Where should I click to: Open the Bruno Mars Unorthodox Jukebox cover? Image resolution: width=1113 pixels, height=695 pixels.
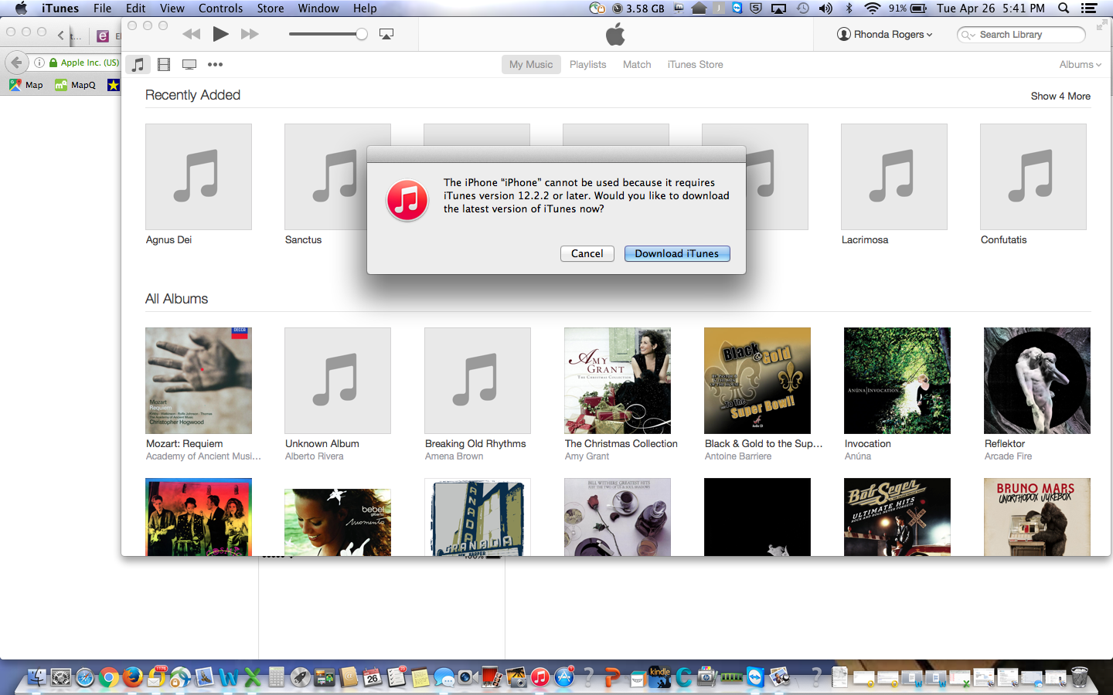coord(1037,517)
